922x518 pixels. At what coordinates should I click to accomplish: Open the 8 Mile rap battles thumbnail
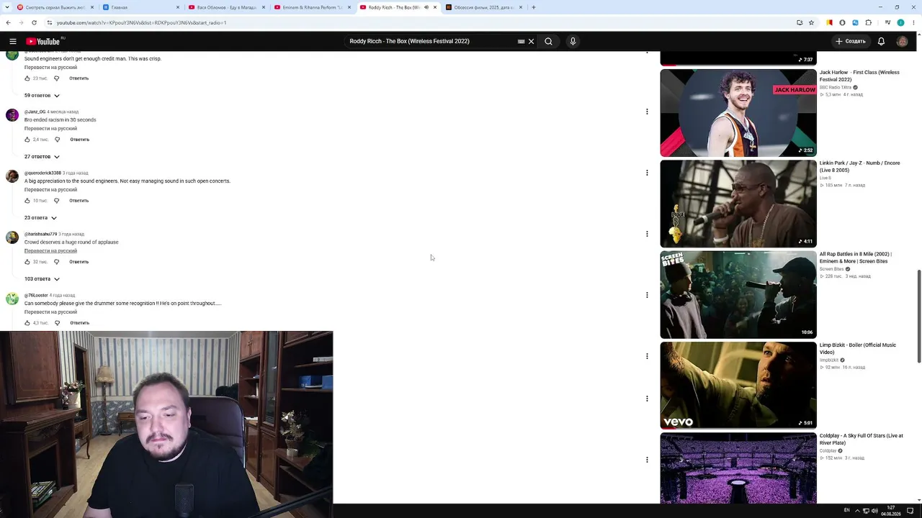(x=738, y=294)
